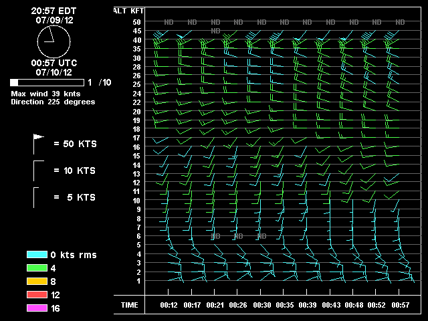Click the 5 KTS half-barb symbol

point(36,198)
